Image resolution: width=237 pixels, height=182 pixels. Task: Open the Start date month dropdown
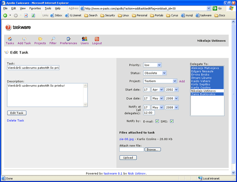(157, 90)
